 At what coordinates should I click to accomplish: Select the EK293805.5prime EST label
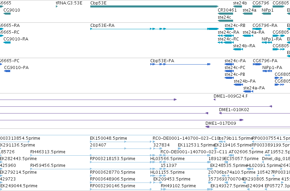(261, 179)
